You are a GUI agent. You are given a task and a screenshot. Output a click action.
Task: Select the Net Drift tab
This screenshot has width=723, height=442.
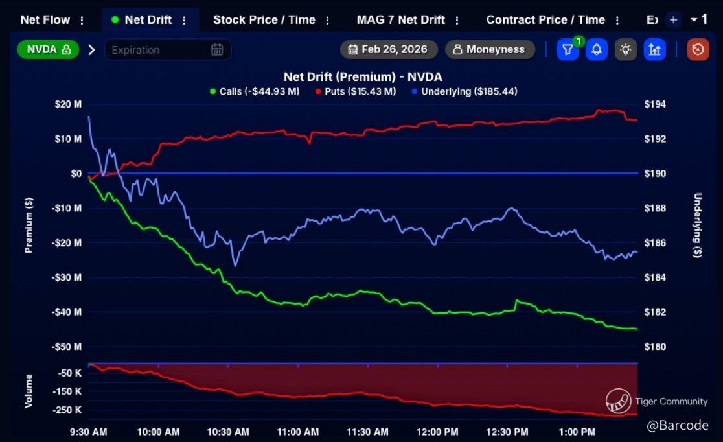tap(148, 20)
